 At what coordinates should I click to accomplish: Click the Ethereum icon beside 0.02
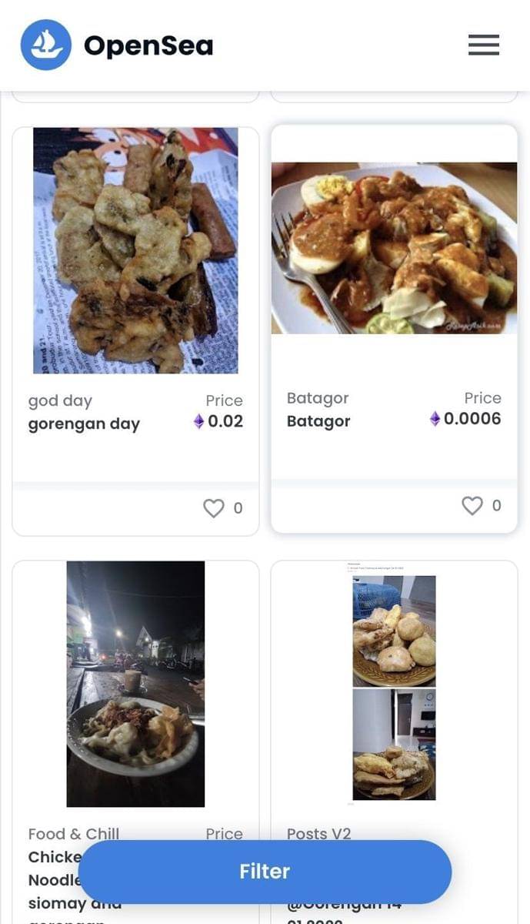tap(198, 422)
